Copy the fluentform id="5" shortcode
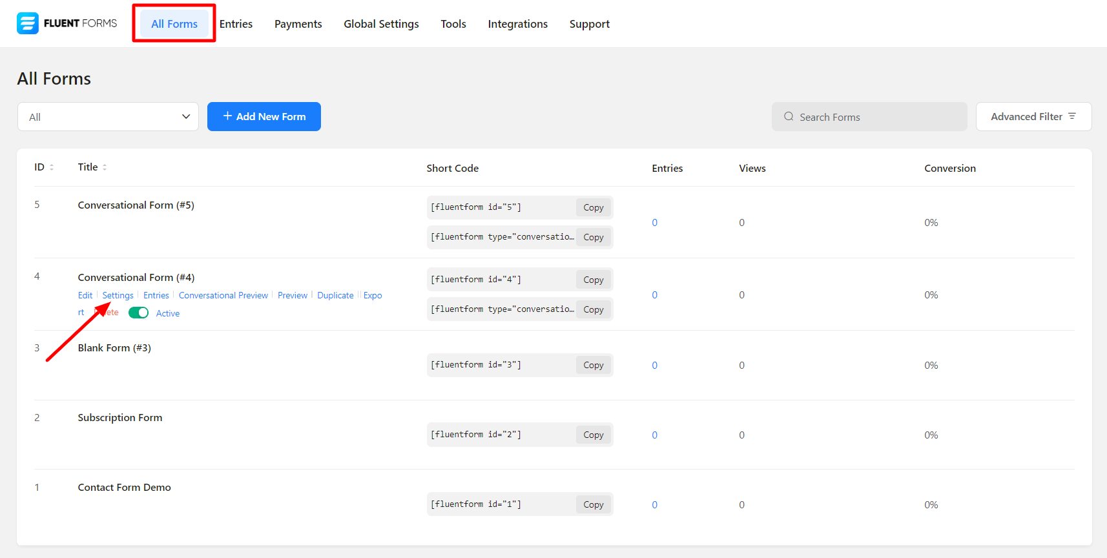 pos(593,207)
